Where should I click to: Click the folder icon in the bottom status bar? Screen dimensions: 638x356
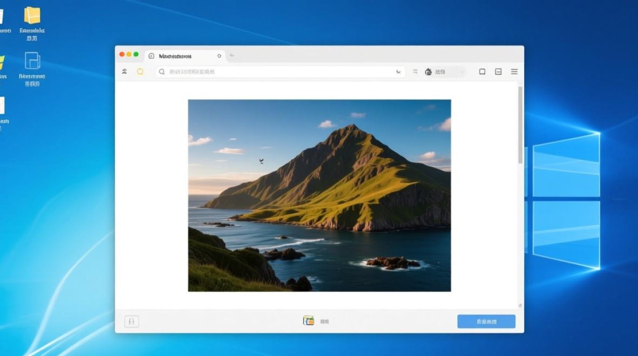(309, 320)
